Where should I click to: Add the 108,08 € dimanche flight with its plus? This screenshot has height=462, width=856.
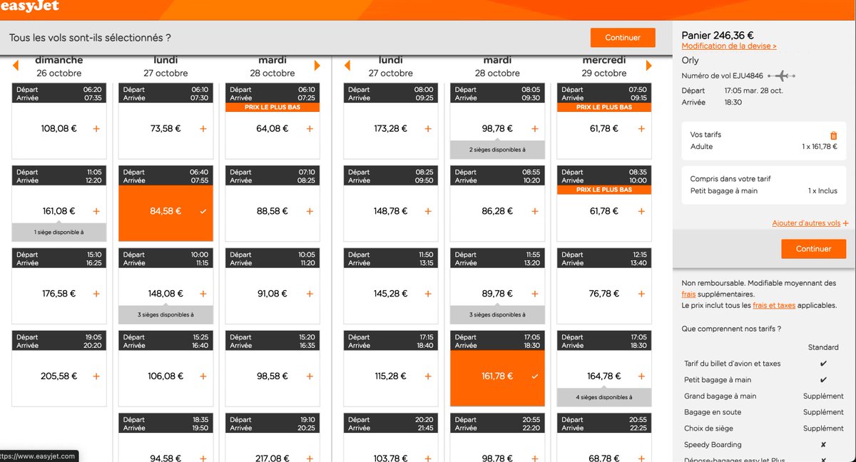[x=96, y=129]
